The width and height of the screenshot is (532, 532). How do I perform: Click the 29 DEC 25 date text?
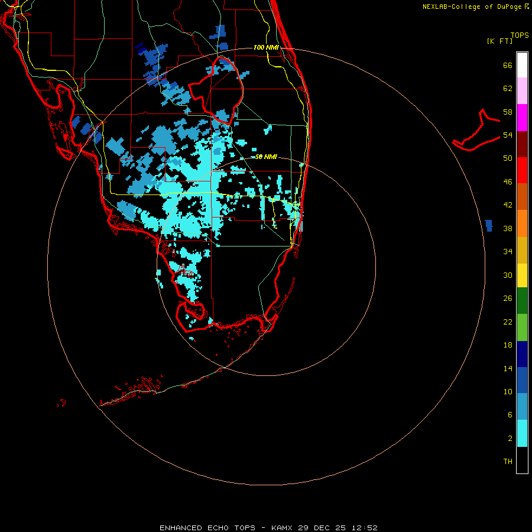coord(322,528)
